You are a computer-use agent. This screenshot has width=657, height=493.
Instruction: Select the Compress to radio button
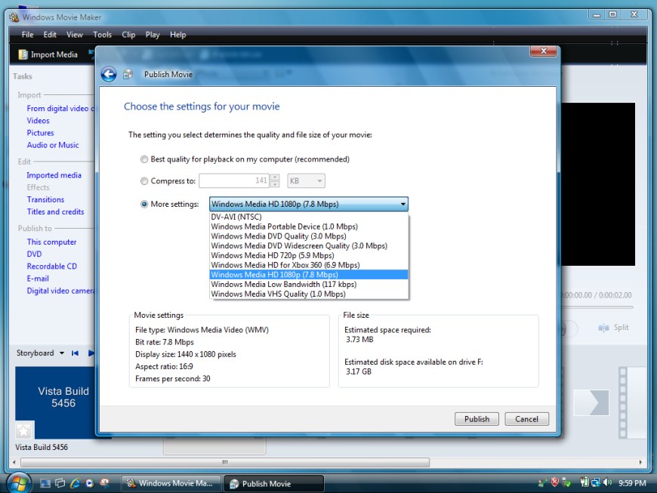pos(144,181)
